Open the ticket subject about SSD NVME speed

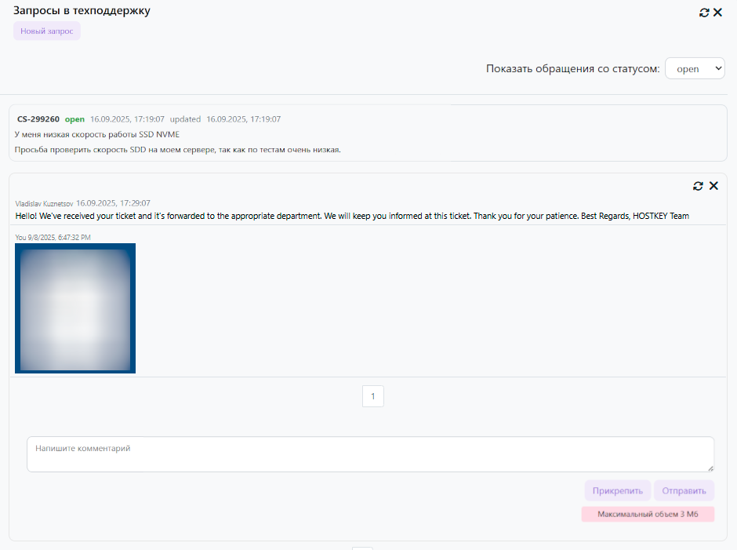coord(97,134)
